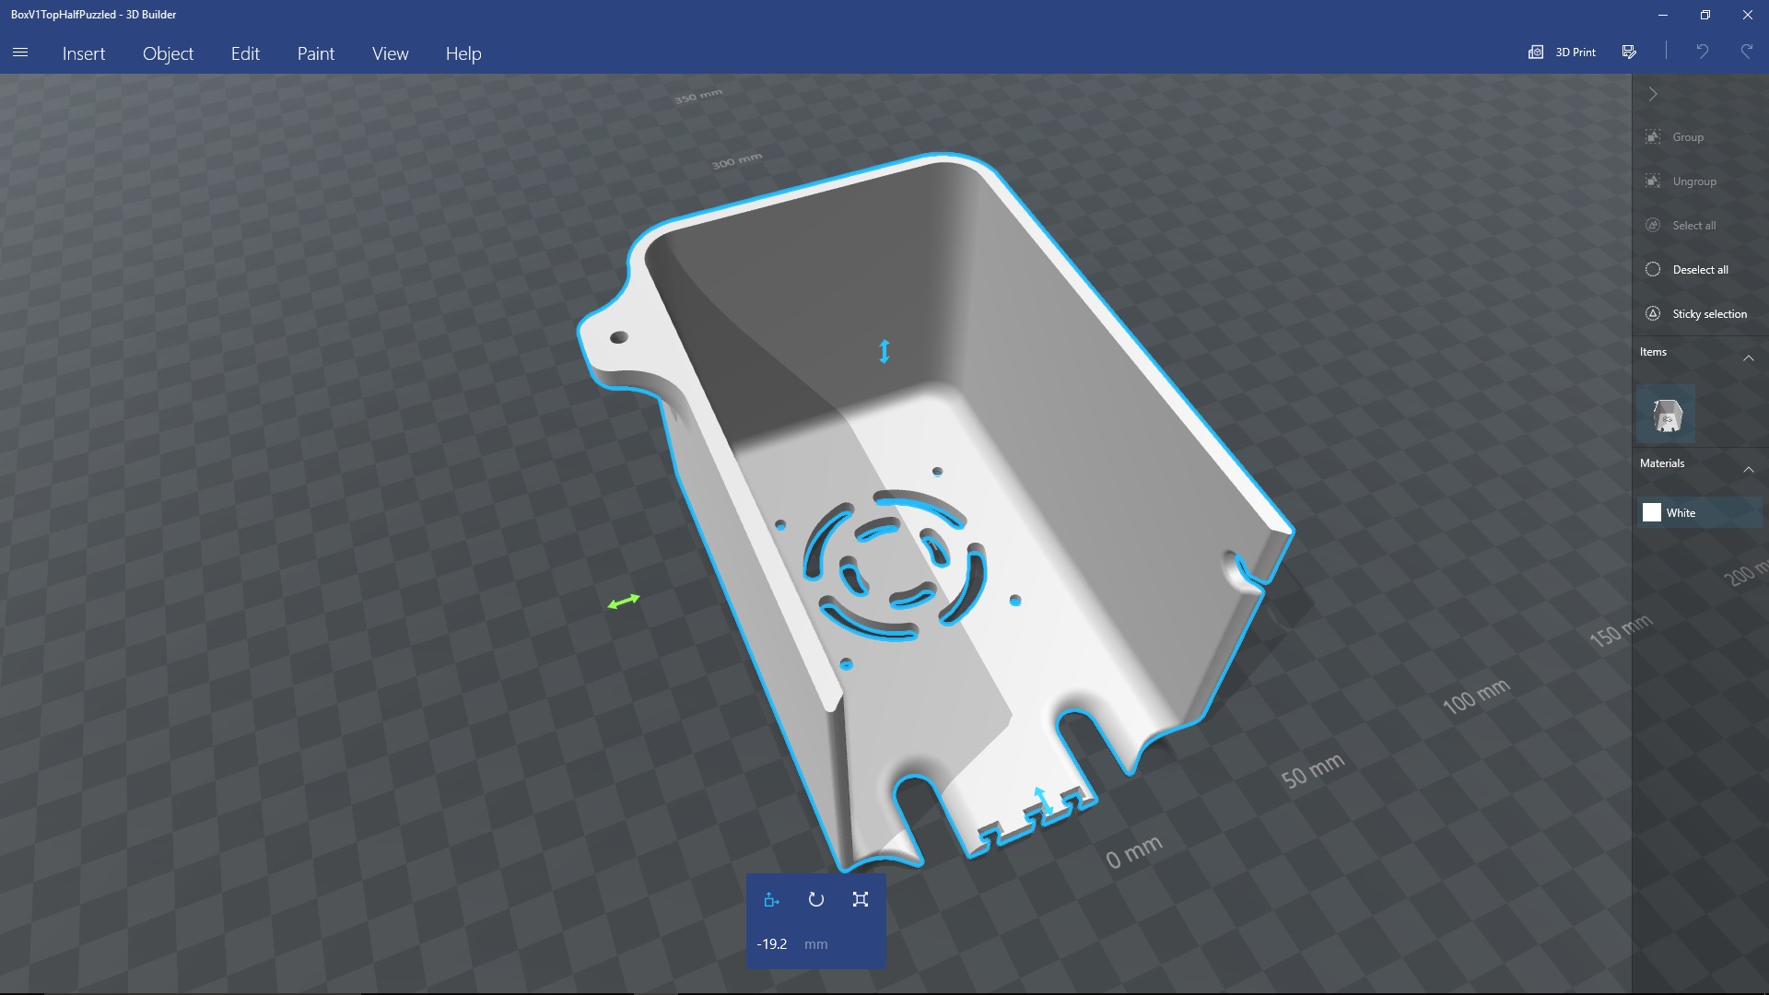The image size is (1769, 995).
Task: Click the save model icon
Action: point(1629,52)
